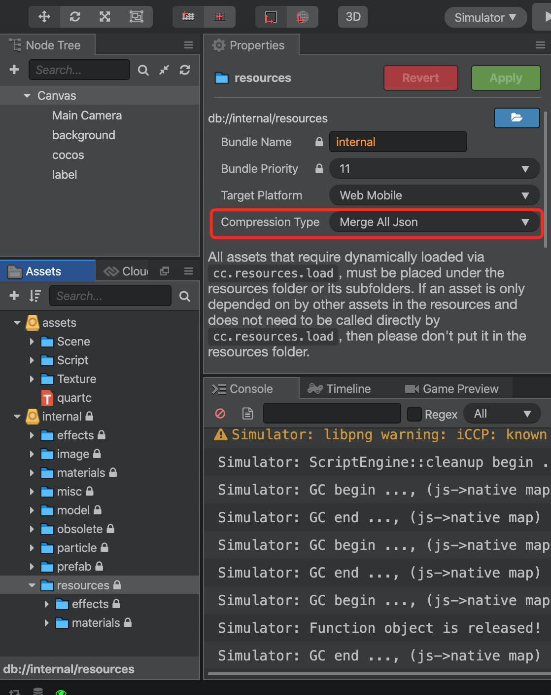
Task: Click the refresh icon in Node Tree
Action: click(185, 70)
